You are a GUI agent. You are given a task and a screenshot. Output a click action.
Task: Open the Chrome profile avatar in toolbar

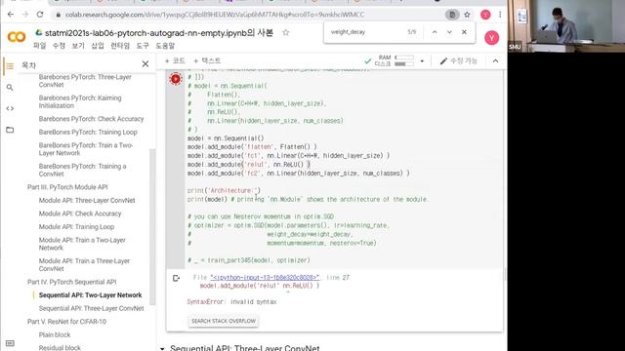click(x=485, y=15)
